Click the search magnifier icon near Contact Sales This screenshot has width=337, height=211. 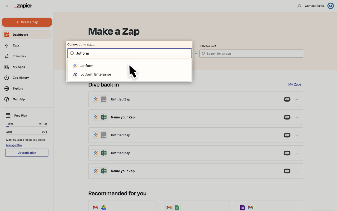click(299, 6)
